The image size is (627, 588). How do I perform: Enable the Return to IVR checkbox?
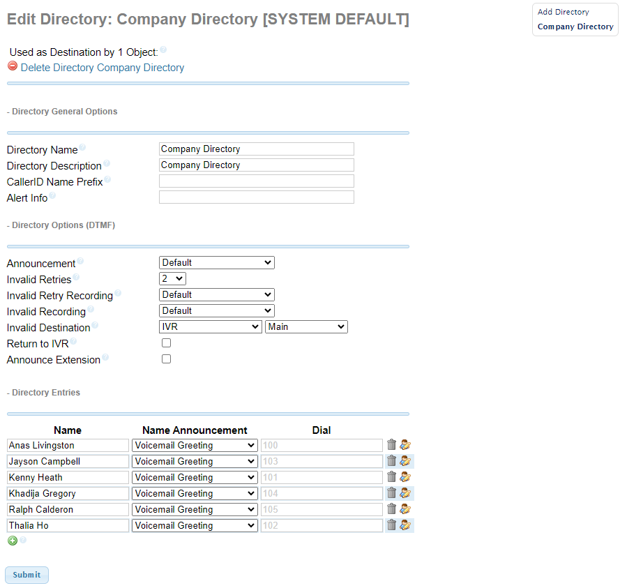165,342
